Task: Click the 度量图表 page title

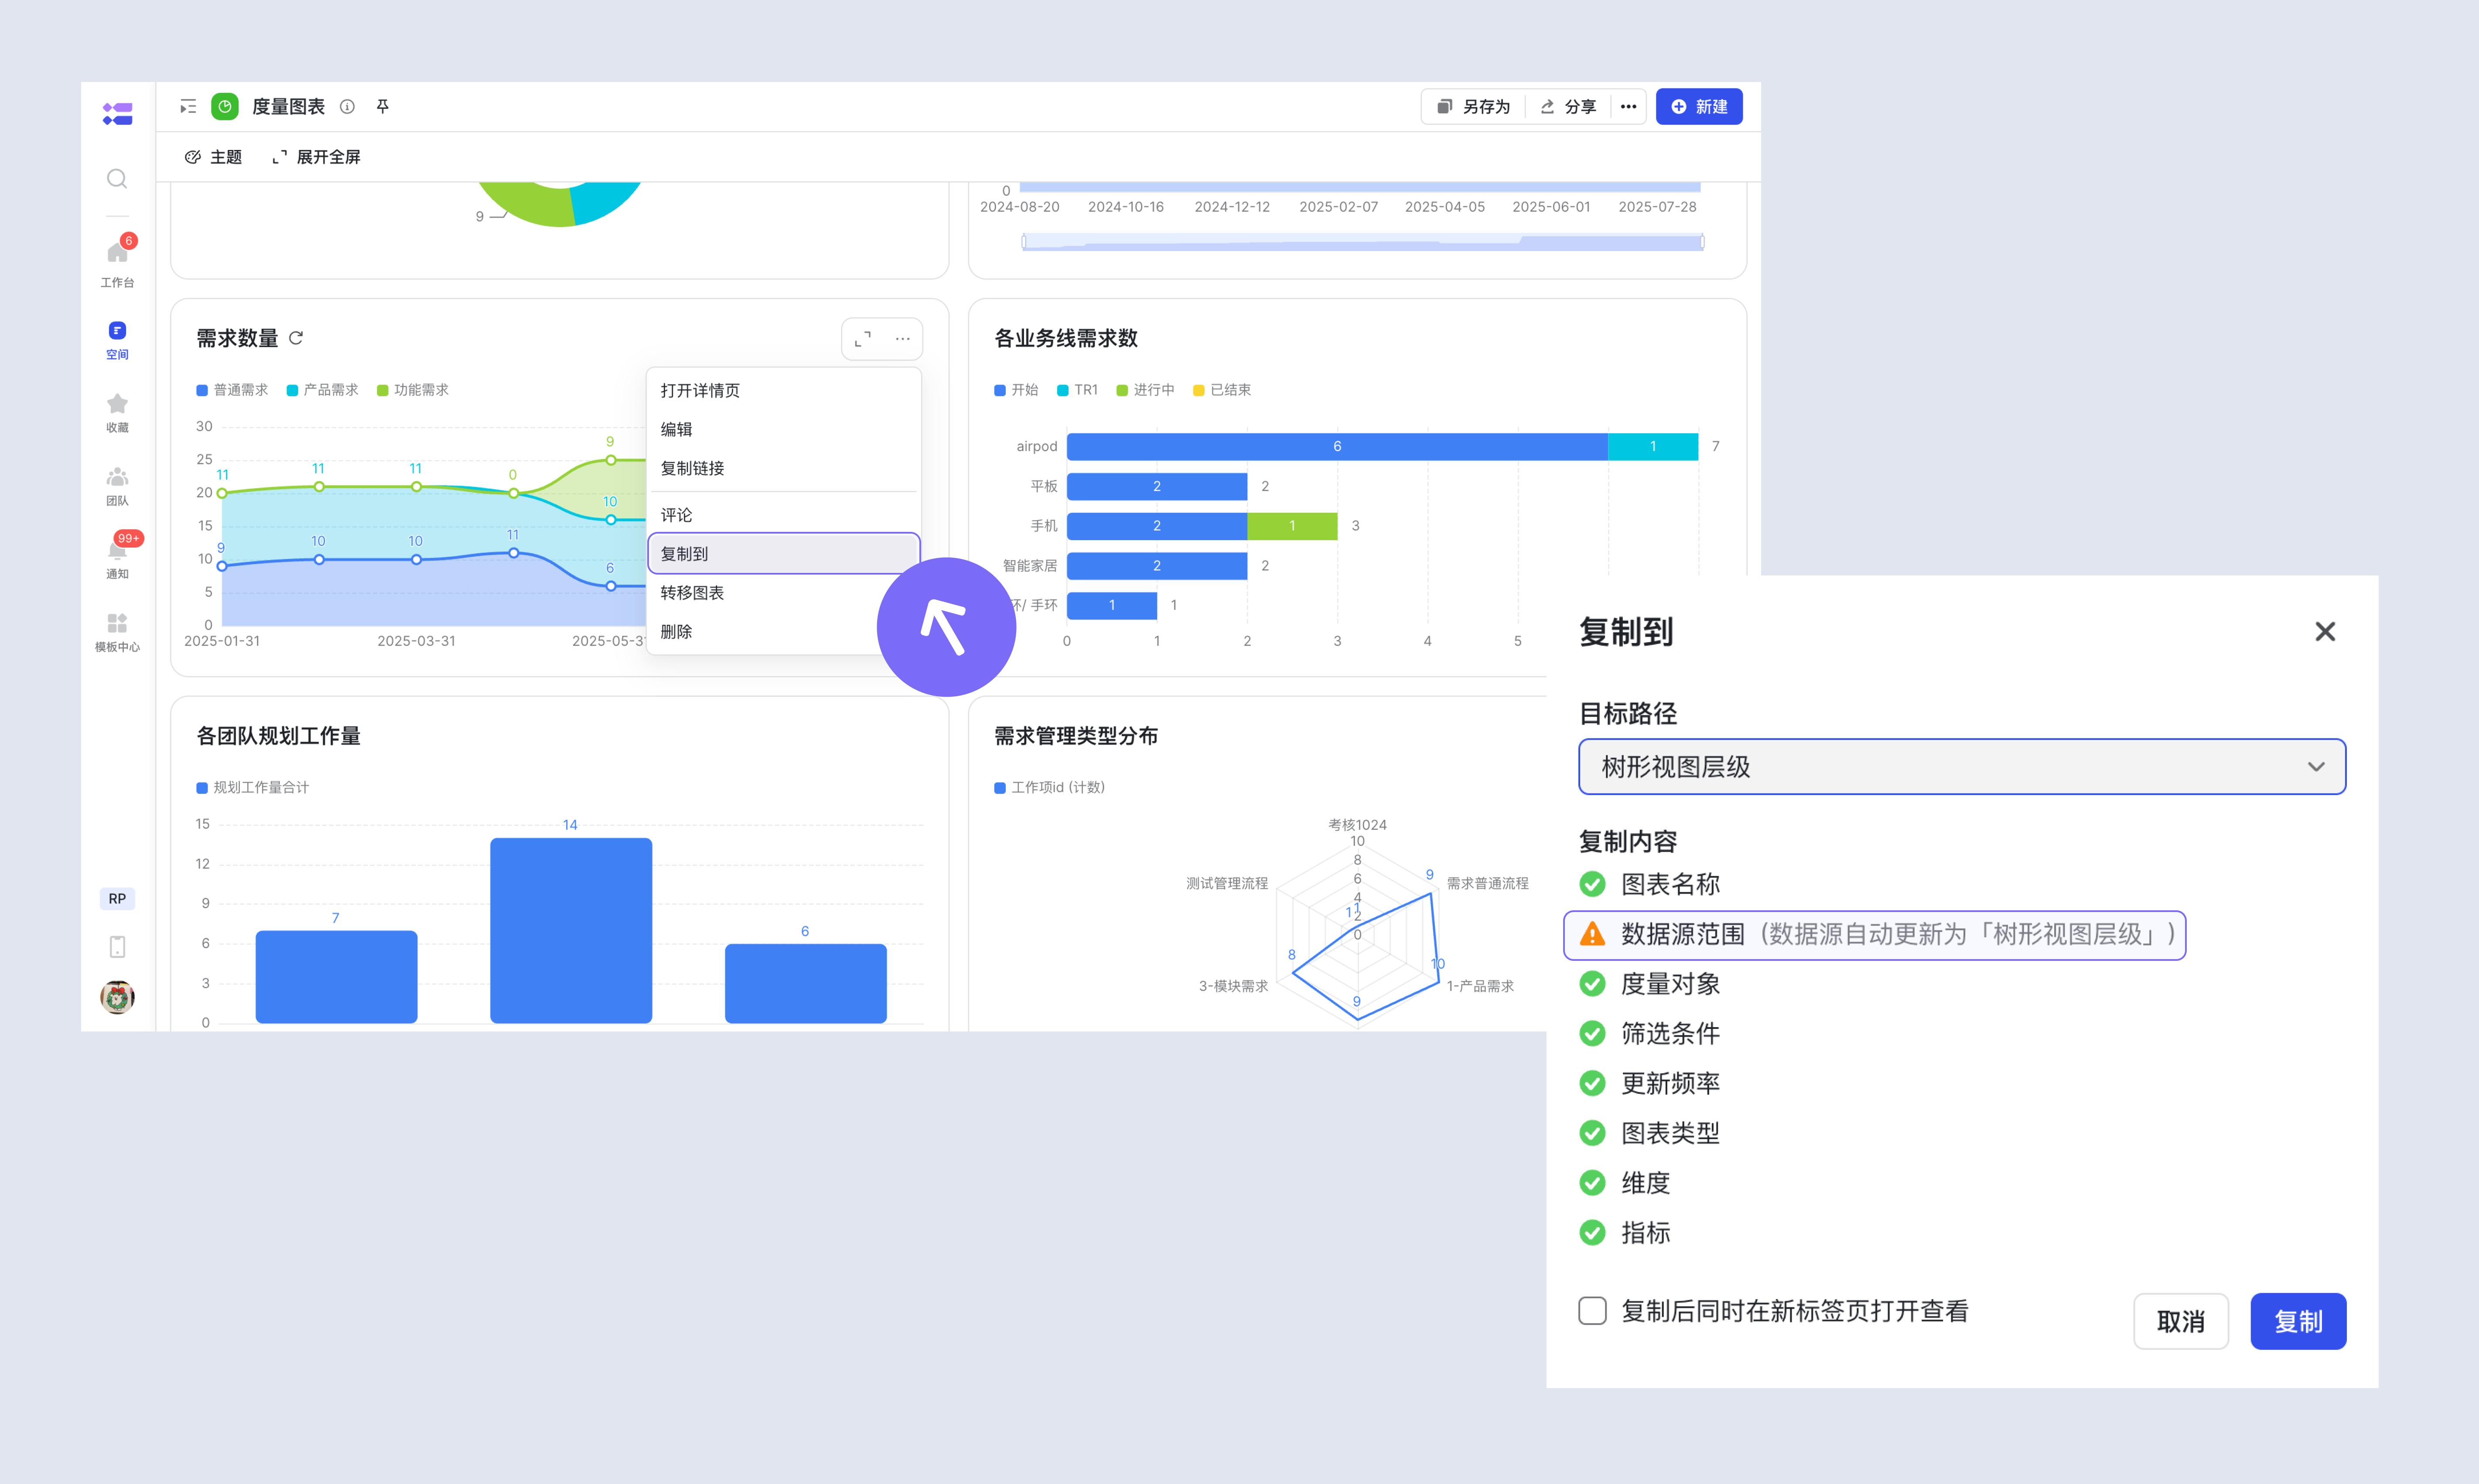Action: tap(288, 107)
